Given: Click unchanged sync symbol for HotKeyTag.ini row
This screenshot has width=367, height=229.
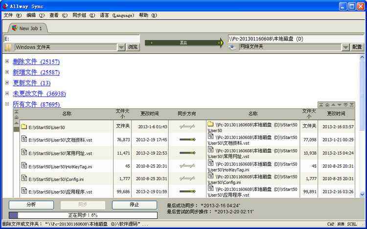Looking at the screenshot, I should pyautogui.click(x=187, y=166).
